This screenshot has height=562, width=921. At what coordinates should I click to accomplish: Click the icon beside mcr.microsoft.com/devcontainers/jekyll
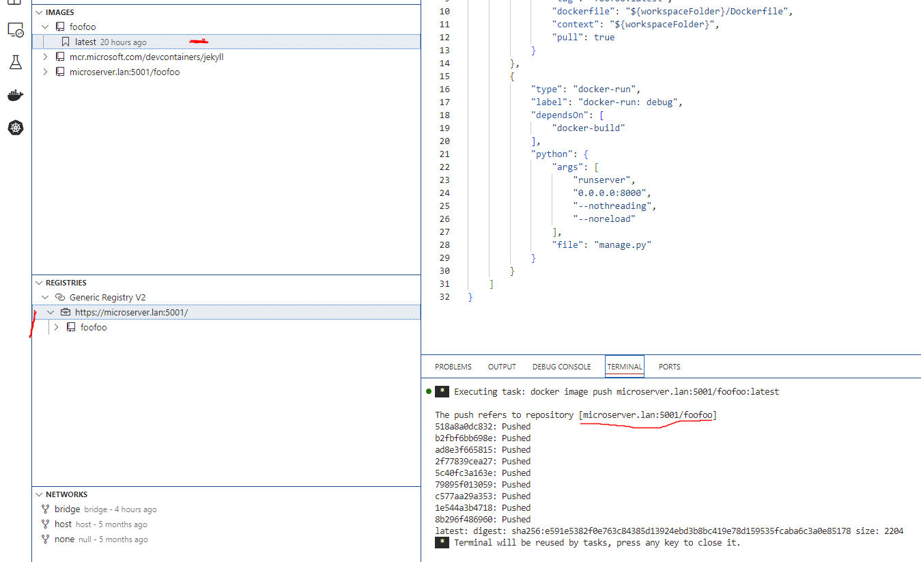click(x=60, y=57)
